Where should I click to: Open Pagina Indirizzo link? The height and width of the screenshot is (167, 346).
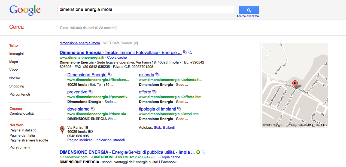point(80,140)
